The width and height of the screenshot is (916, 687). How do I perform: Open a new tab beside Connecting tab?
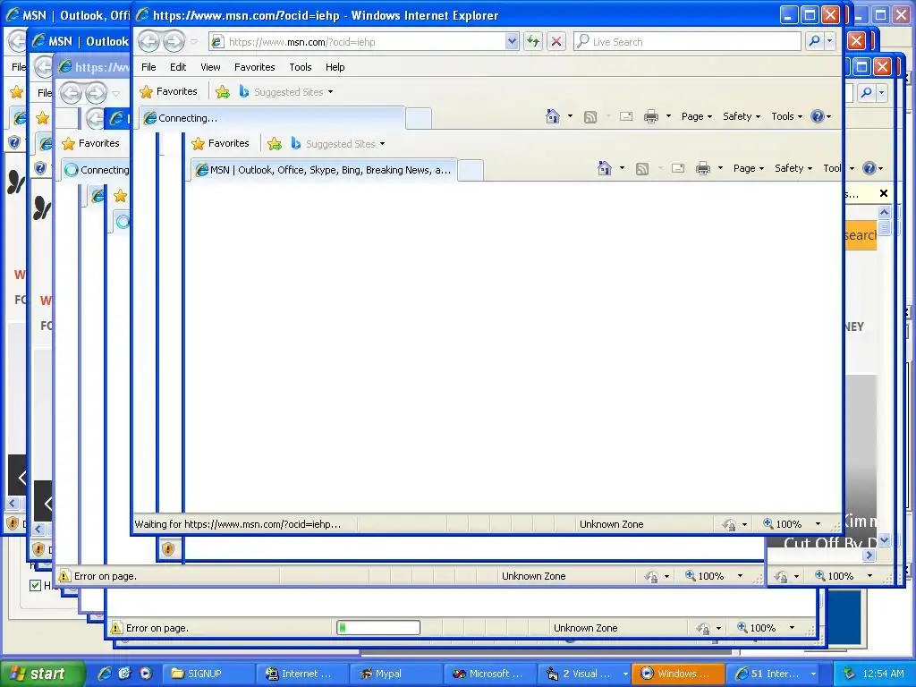coord(419,119)
